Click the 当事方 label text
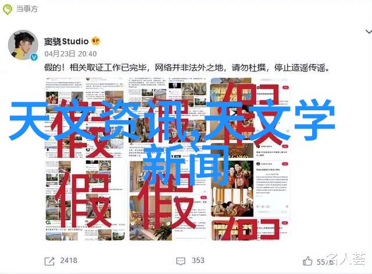Viewport: 372px width, 274px height. click(27, 9)
